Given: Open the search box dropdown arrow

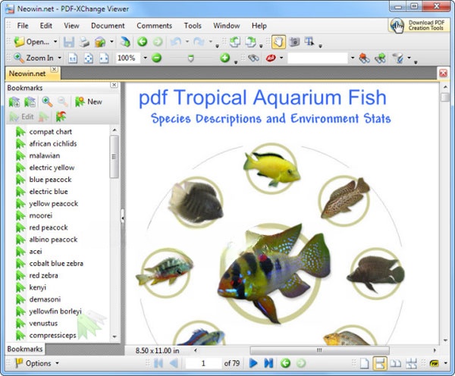Looking at the screenshot, I should click(x=353, y=58).
